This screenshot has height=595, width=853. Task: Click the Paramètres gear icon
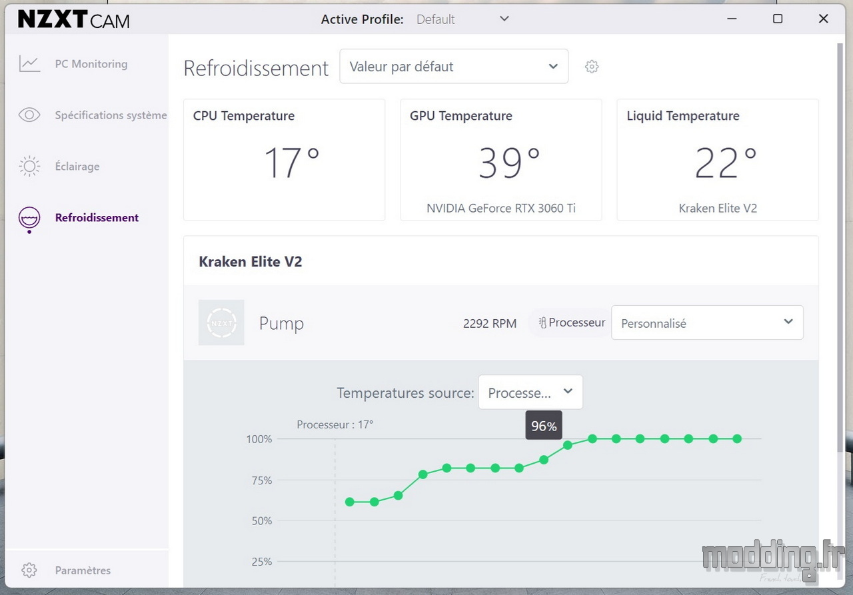(29, 570)
